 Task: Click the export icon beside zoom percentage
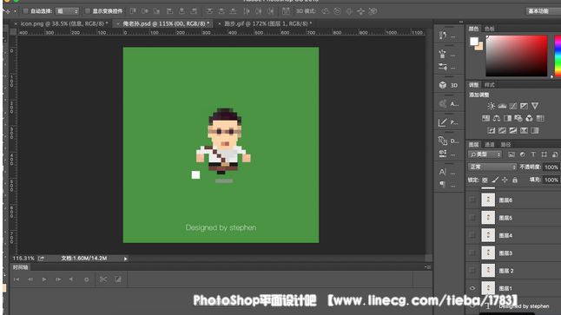(41, 258)
